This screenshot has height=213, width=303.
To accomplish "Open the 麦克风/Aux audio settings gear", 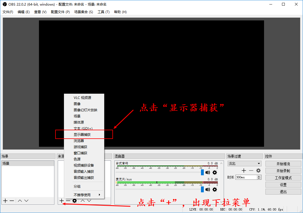I will (215, 190).
